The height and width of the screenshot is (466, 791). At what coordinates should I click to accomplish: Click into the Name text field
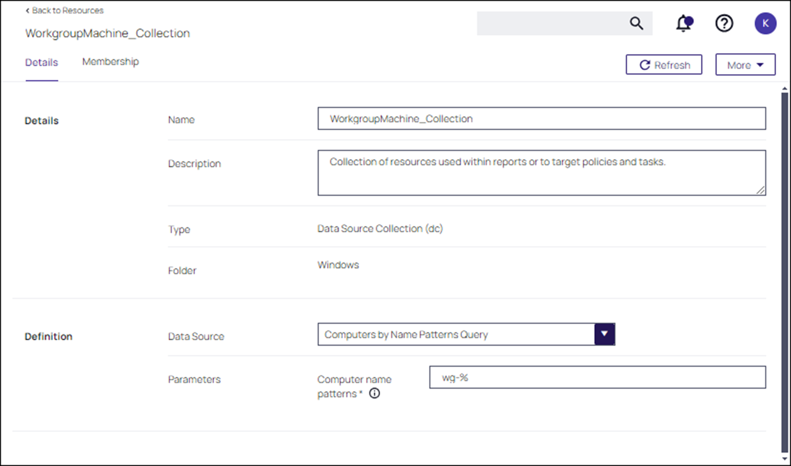click(x=541, y=119)
